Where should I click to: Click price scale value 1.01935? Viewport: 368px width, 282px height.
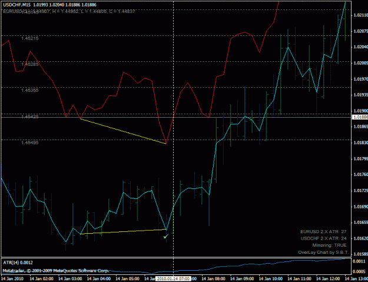click(360, 95)
